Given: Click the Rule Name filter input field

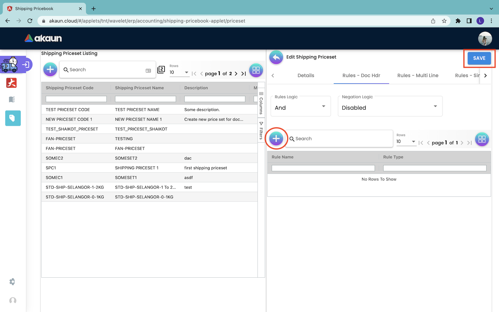Looking at the screenshot, I should pos(323,168).
